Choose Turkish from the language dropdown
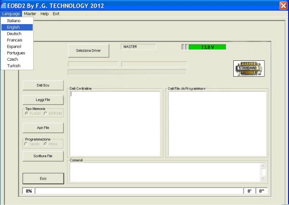Screen dimensions: 289x205 tap(14, 66)
